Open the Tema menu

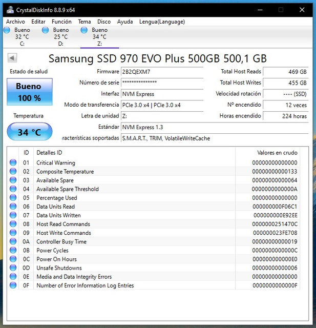[85, 22]
